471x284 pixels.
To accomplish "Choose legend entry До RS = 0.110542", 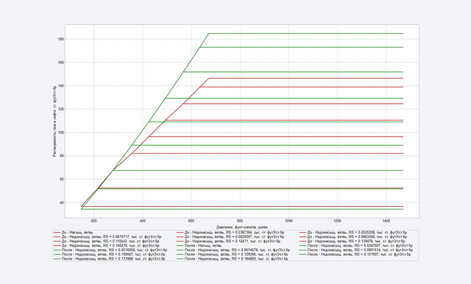I will (x=106, y=241).
